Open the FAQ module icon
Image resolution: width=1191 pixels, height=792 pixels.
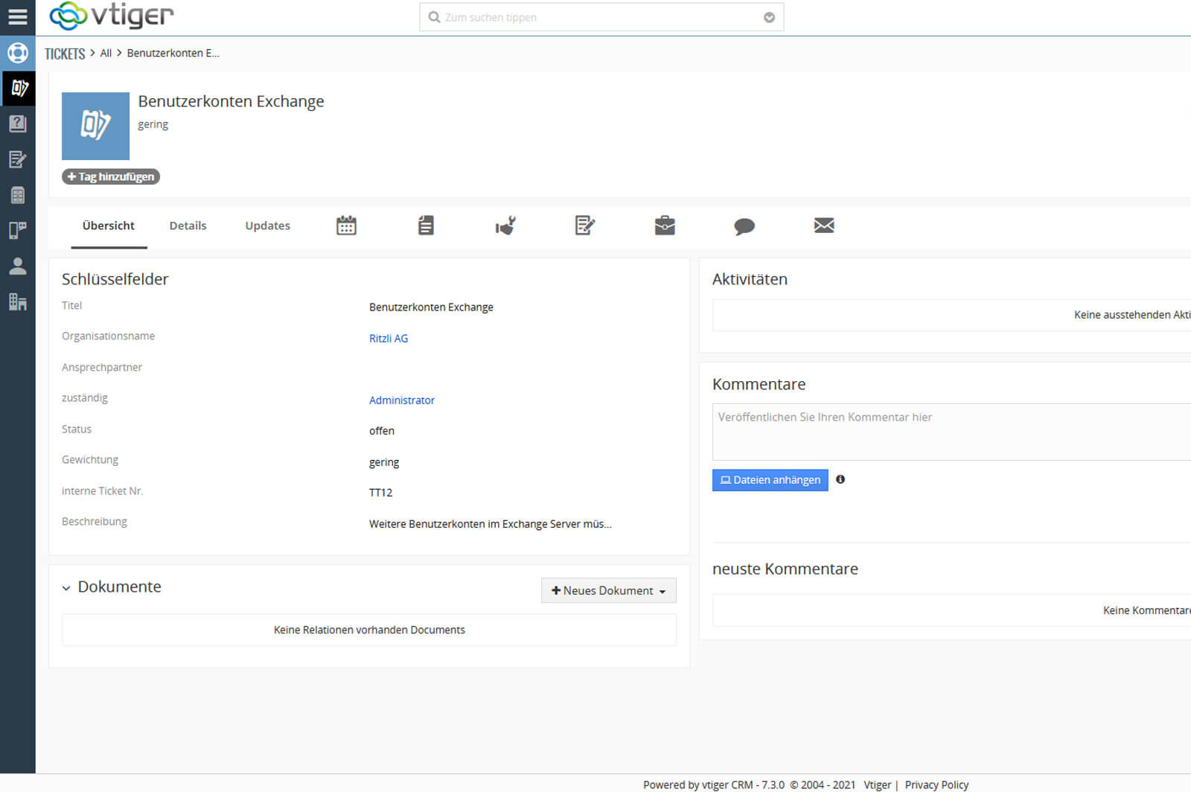point(18,124)
